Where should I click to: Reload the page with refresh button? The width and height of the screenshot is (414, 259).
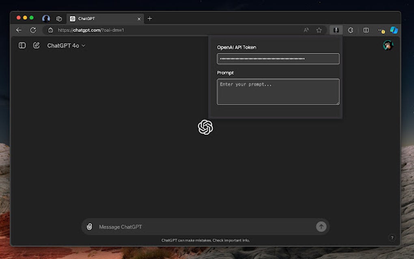pos(33,30)
